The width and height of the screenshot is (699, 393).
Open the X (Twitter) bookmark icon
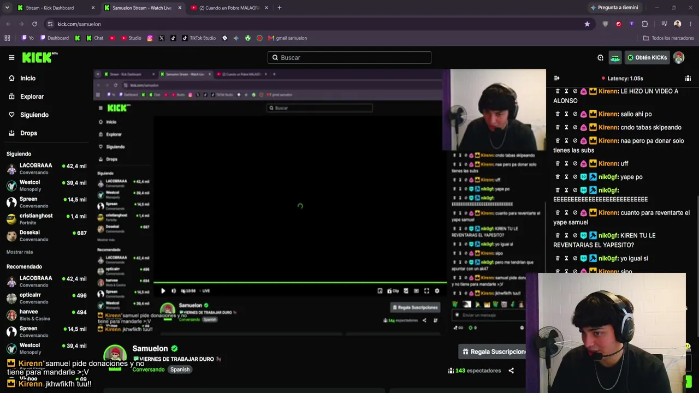click(162, 38)
